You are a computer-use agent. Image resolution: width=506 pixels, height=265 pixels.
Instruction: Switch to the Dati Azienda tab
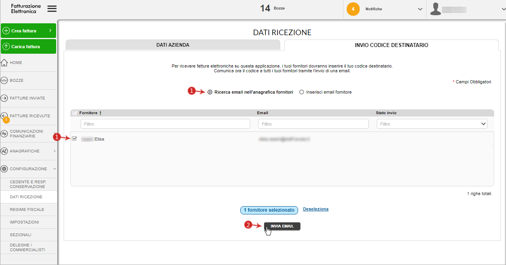click(173, 45)
